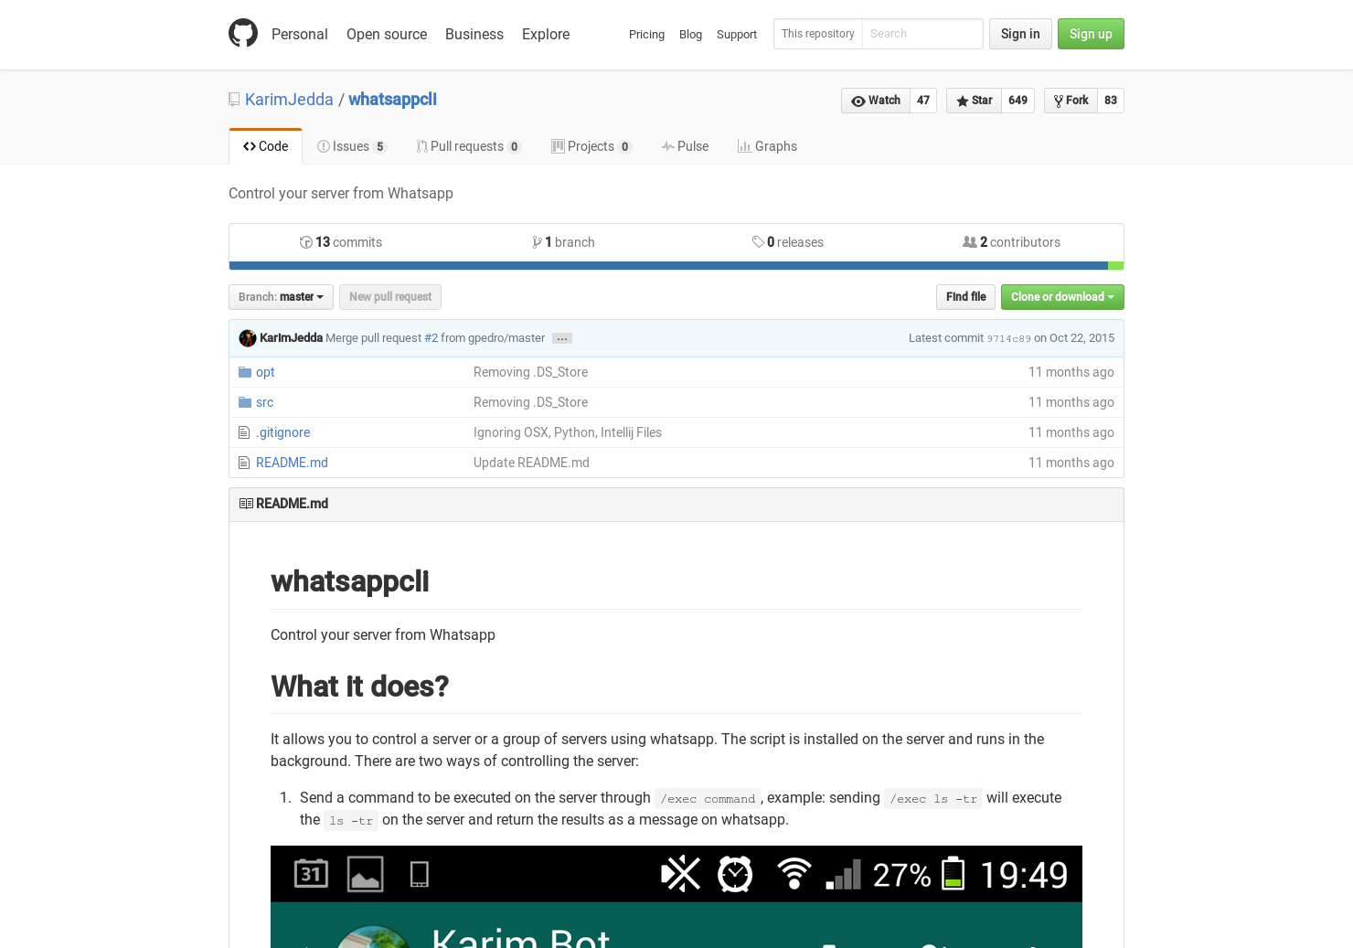
Task: Open the Branch: master dropdown
Action: [281, 297]
